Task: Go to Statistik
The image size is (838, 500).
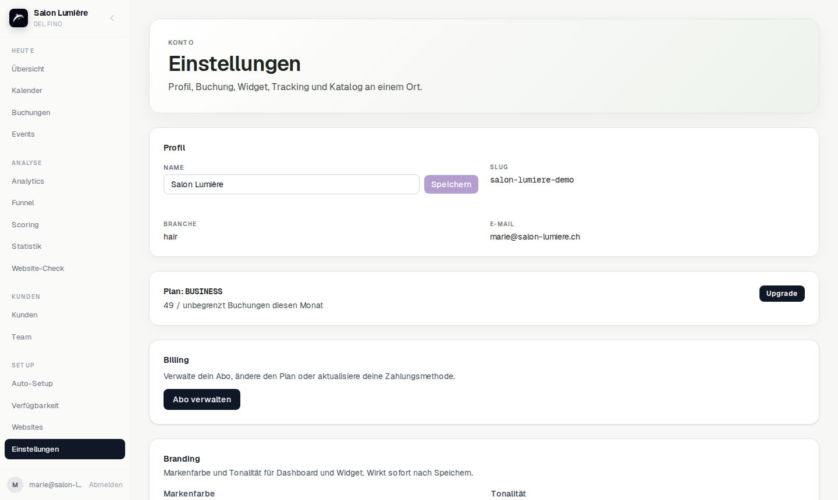Action: [65, 247]
